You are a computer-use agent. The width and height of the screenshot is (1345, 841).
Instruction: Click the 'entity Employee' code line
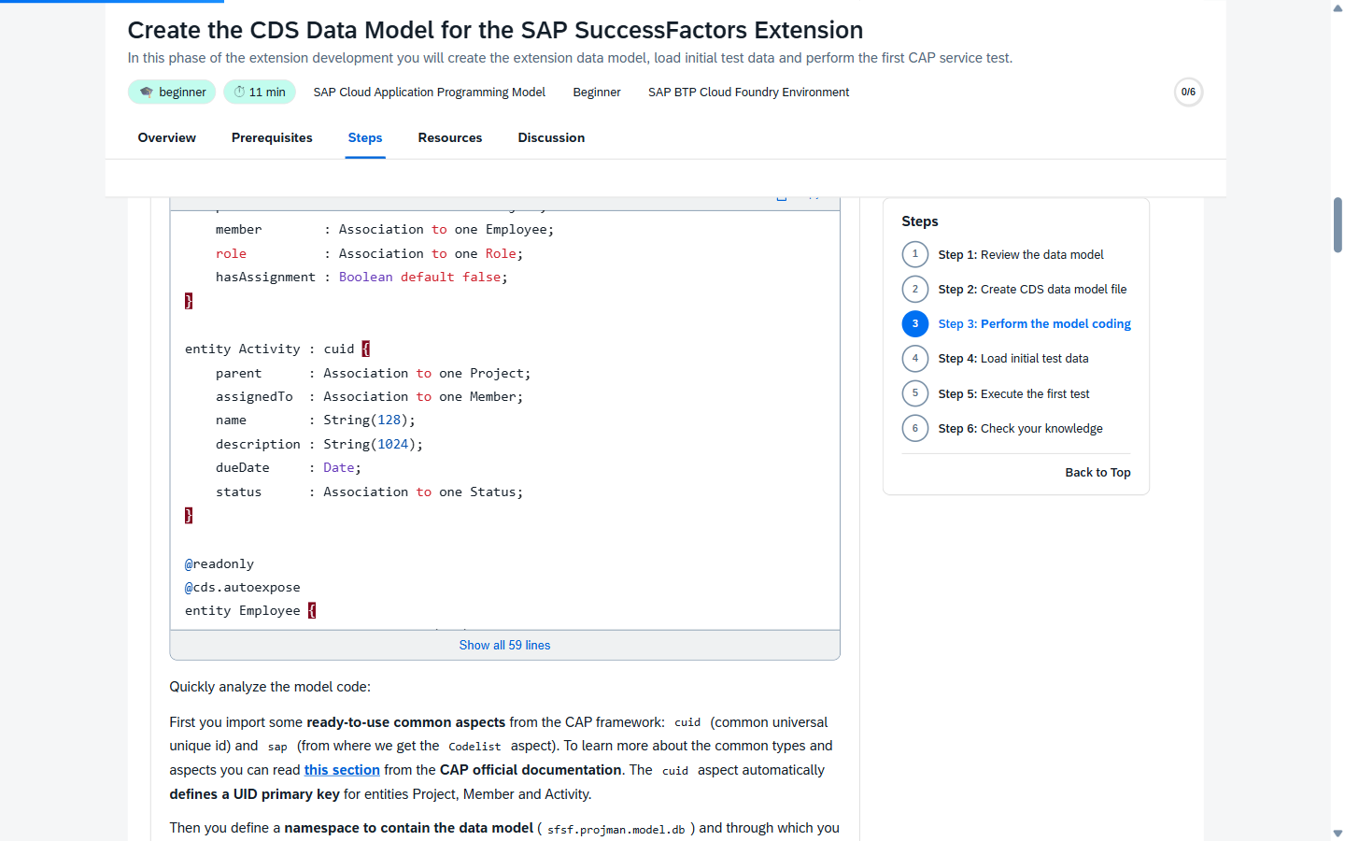[250, 610]
